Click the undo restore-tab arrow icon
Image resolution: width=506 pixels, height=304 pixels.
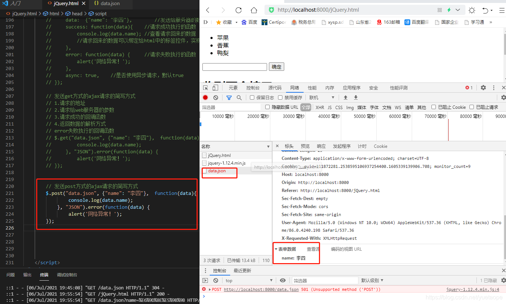coord(485,10)
